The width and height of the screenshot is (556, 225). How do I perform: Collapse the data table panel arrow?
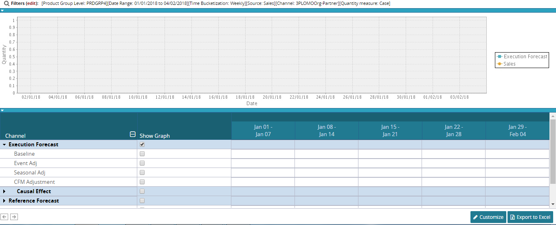[2, 110]
